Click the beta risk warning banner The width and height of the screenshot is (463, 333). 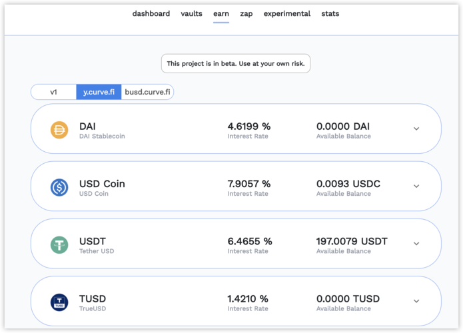(x=235, y=64)
